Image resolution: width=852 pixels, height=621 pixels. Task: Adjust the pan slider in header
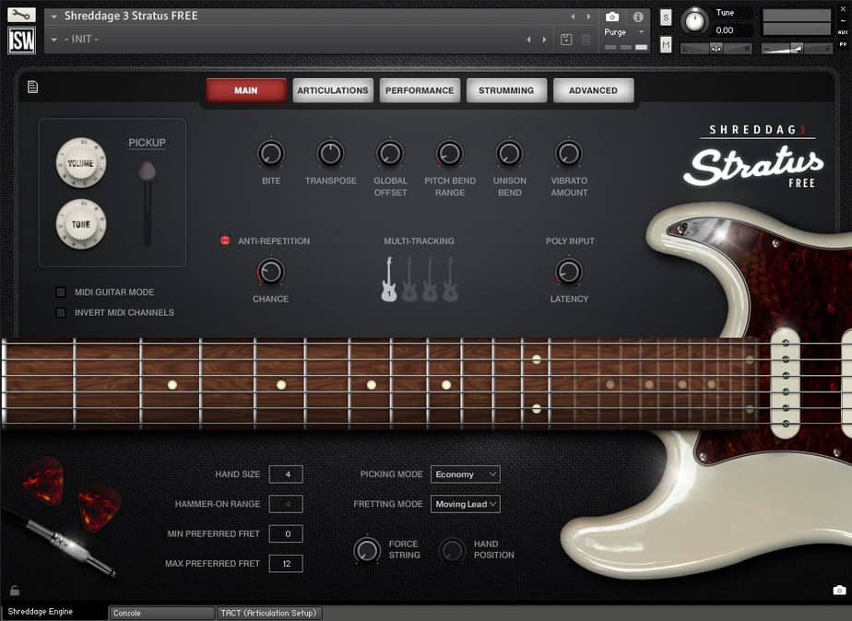click(716, 48)
